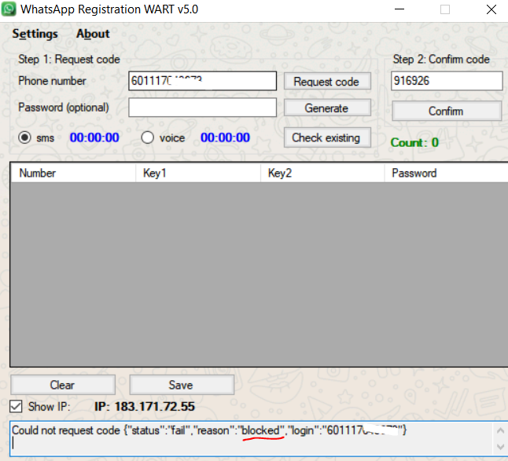Click the 'Count: 0' label

[414, 142]
